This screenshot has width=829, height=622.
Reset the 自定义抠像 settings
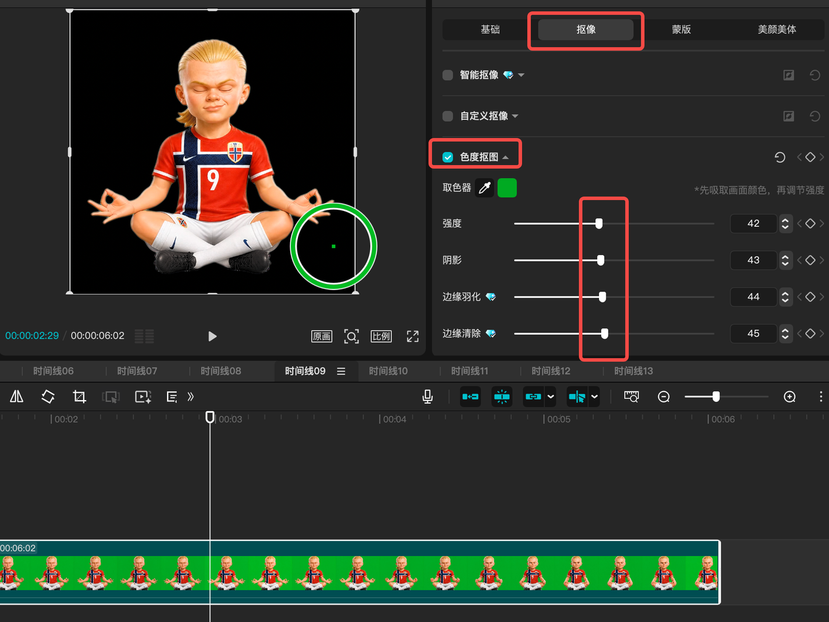pyautogui.click(x=815, y=117)
